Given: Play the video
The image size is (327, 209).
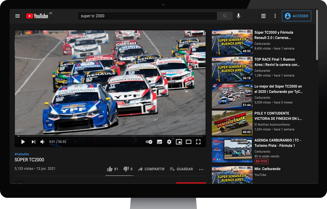Looking at the screenshot, I should coord(23,142).
